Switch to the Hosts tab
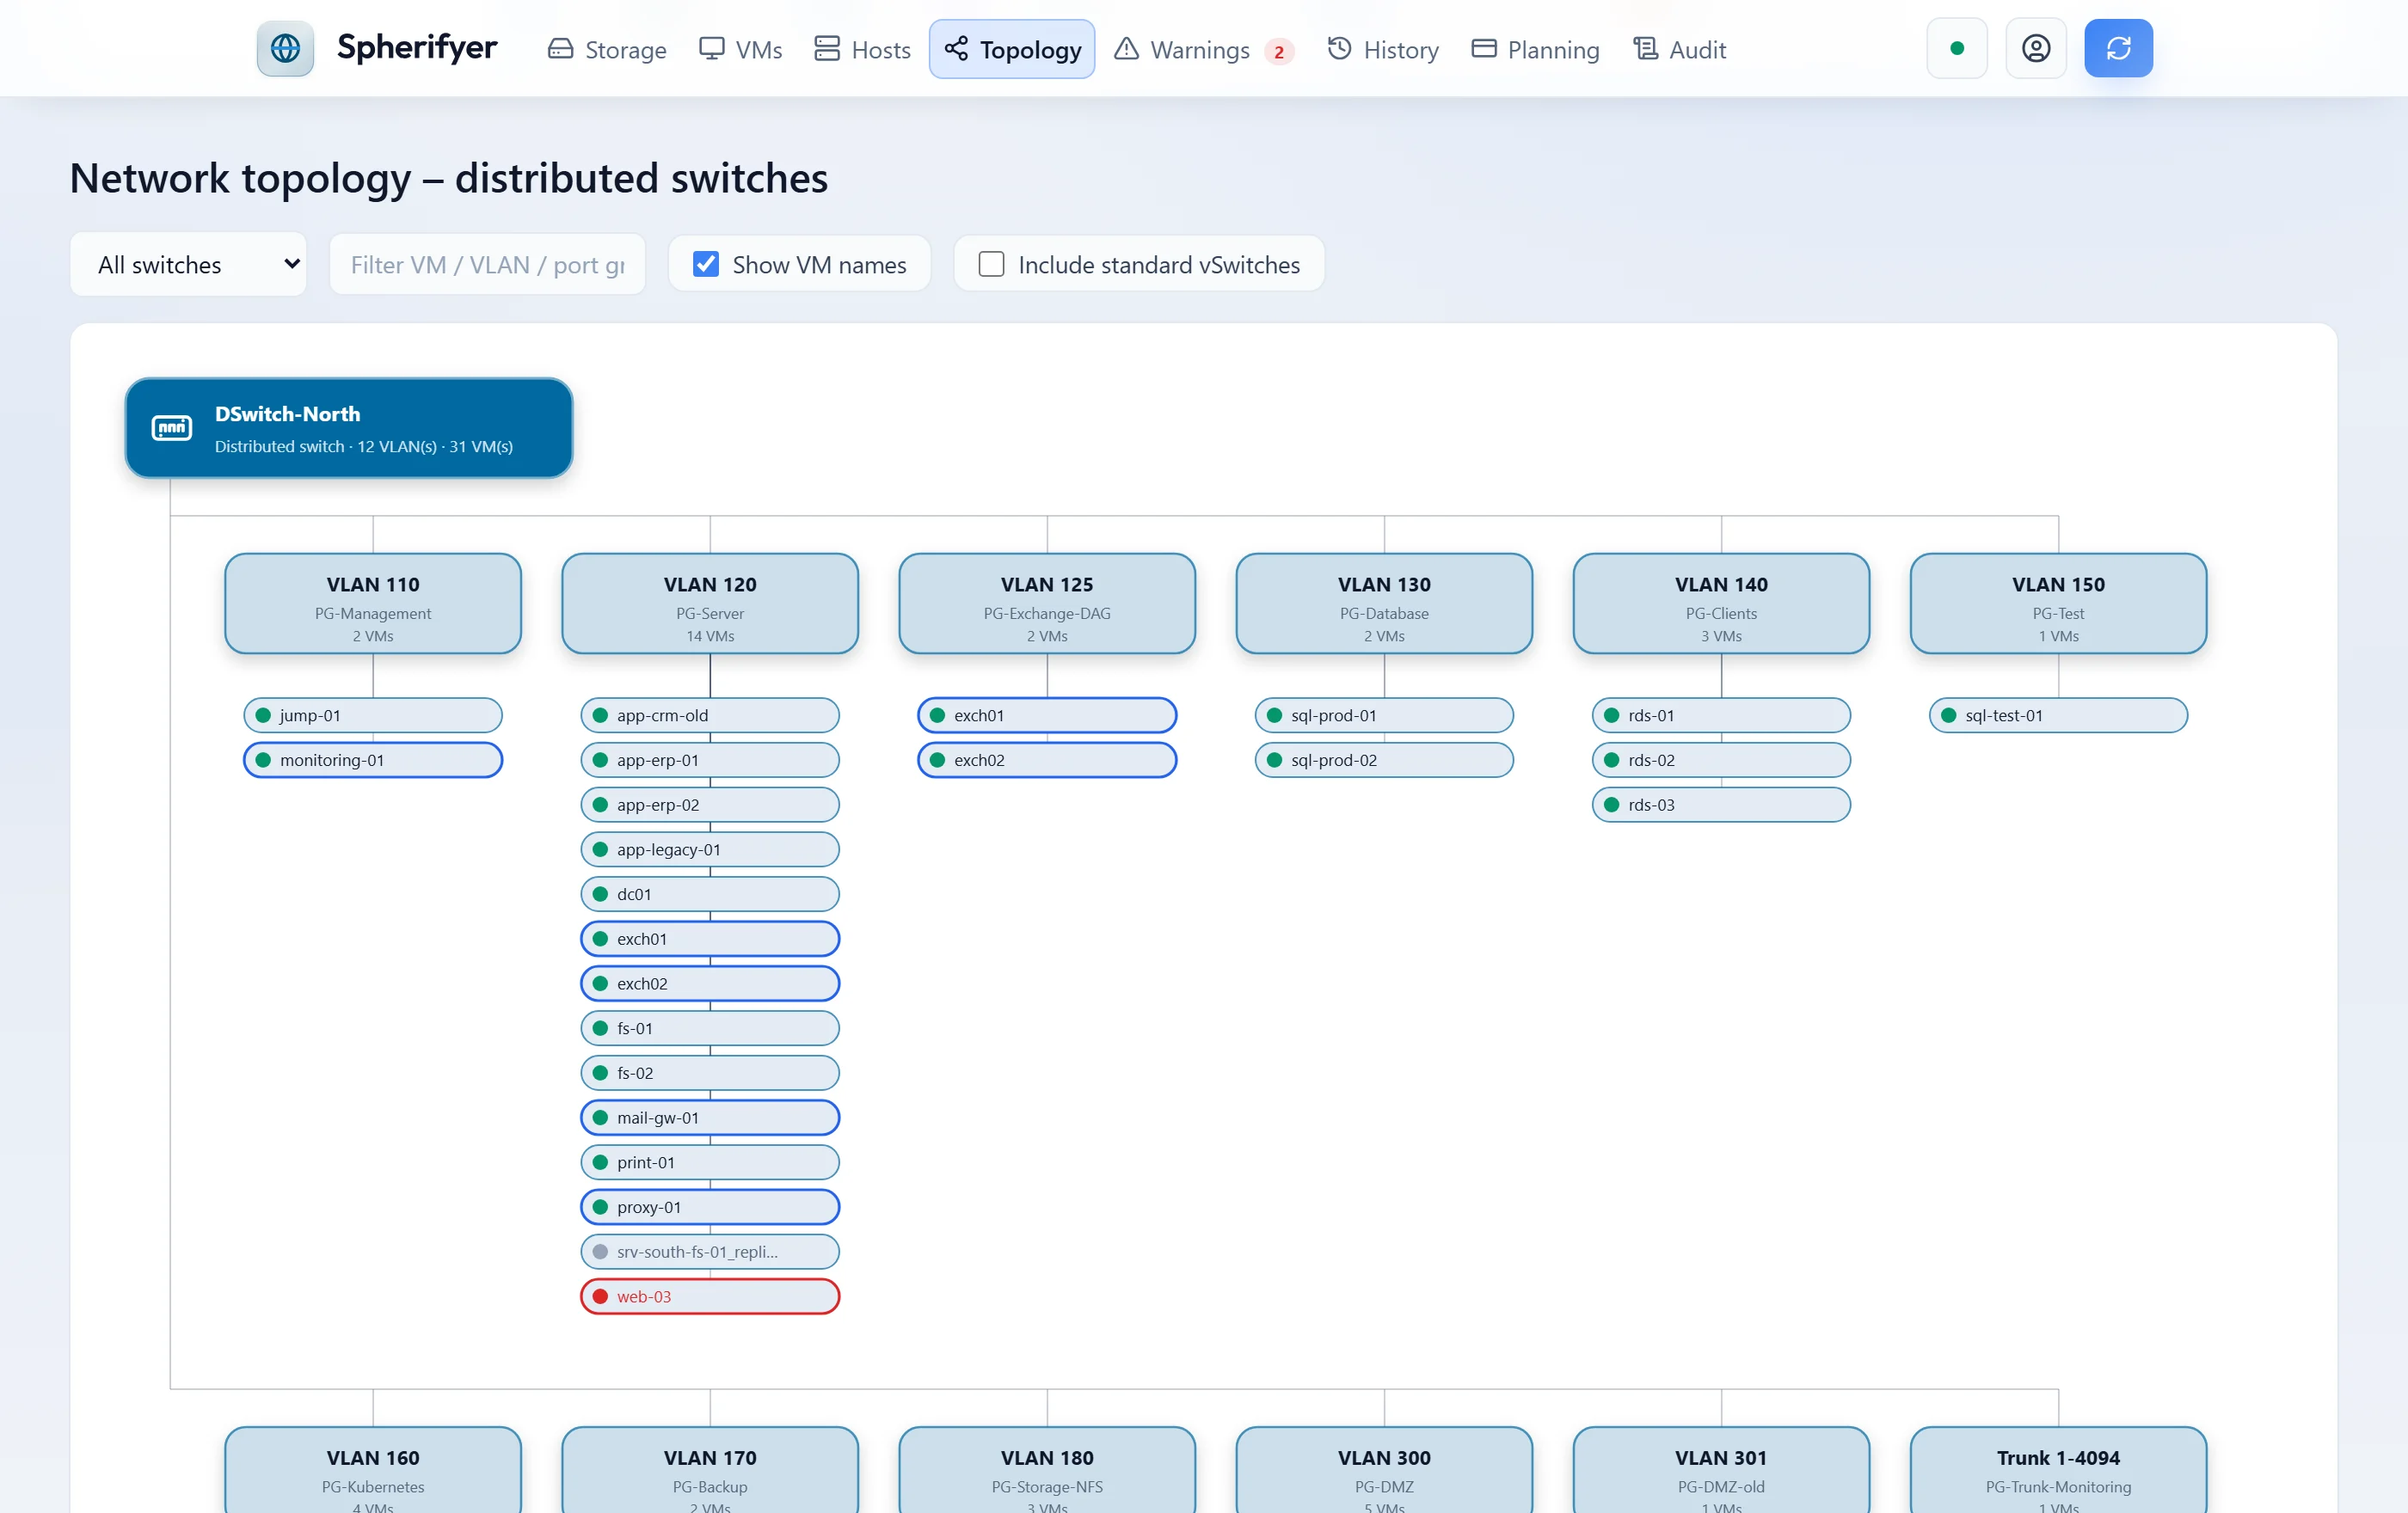 coord(862,49)
